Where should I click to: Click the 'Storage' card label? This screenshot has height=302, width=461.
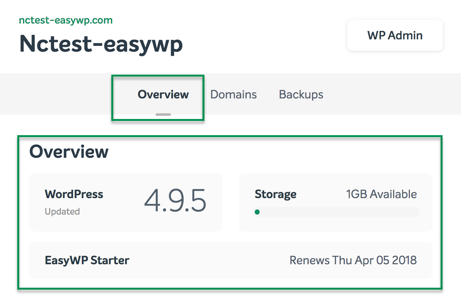(x=275, y=194)
